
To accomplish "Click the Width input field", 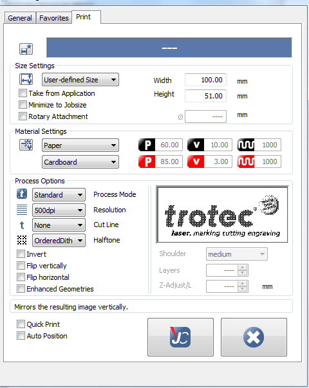I will [x=205, y=80].
